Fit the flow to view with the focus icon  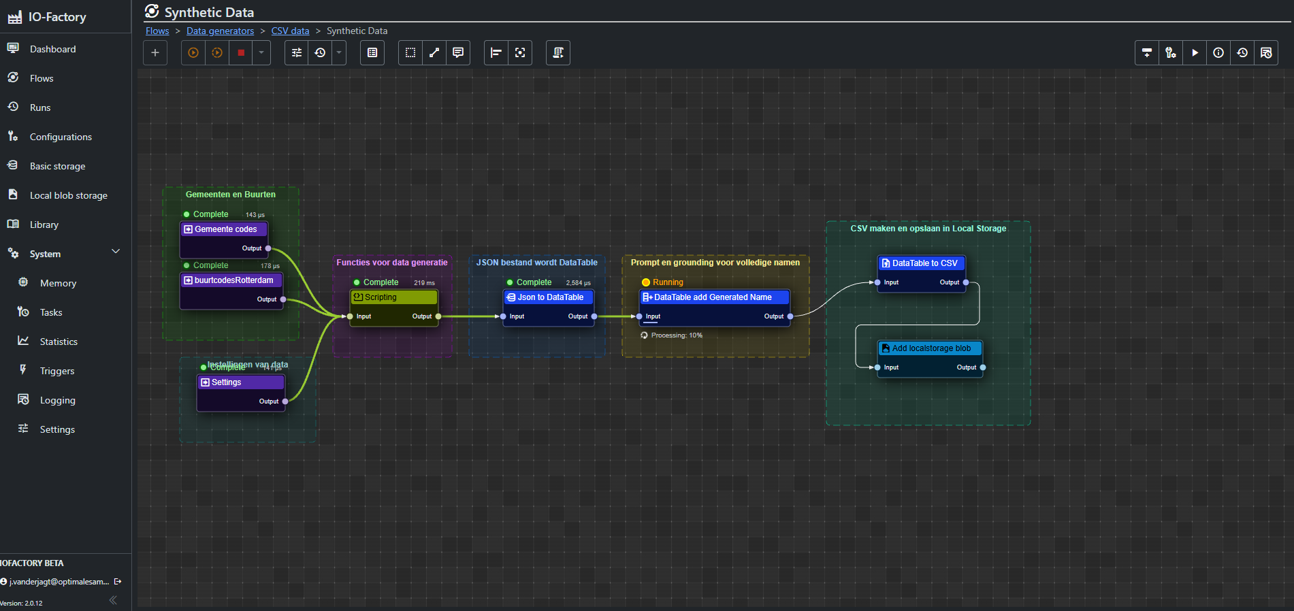[520, 52]
